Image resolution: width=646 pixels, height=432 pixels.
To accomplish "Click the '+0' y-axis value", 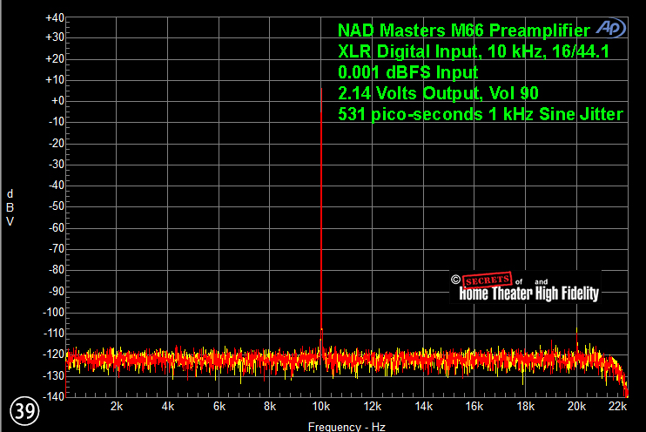I will click(x=57, y=100).
